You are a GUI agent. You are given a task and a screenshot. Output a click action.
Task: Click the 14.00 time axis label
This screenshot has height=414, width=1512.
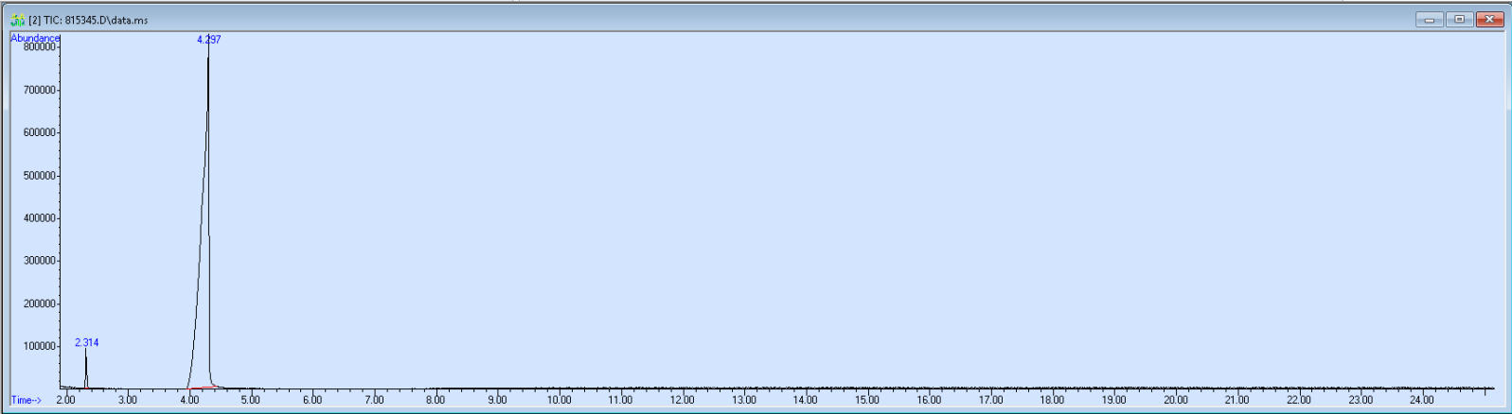(x=806, y=400)
